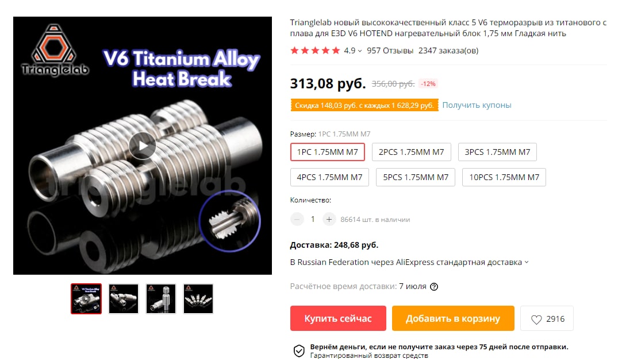This screenshot has width=622, height=359.
Task: Select 4PCS 1.75MM M7 size option
Action: [329, 177]
